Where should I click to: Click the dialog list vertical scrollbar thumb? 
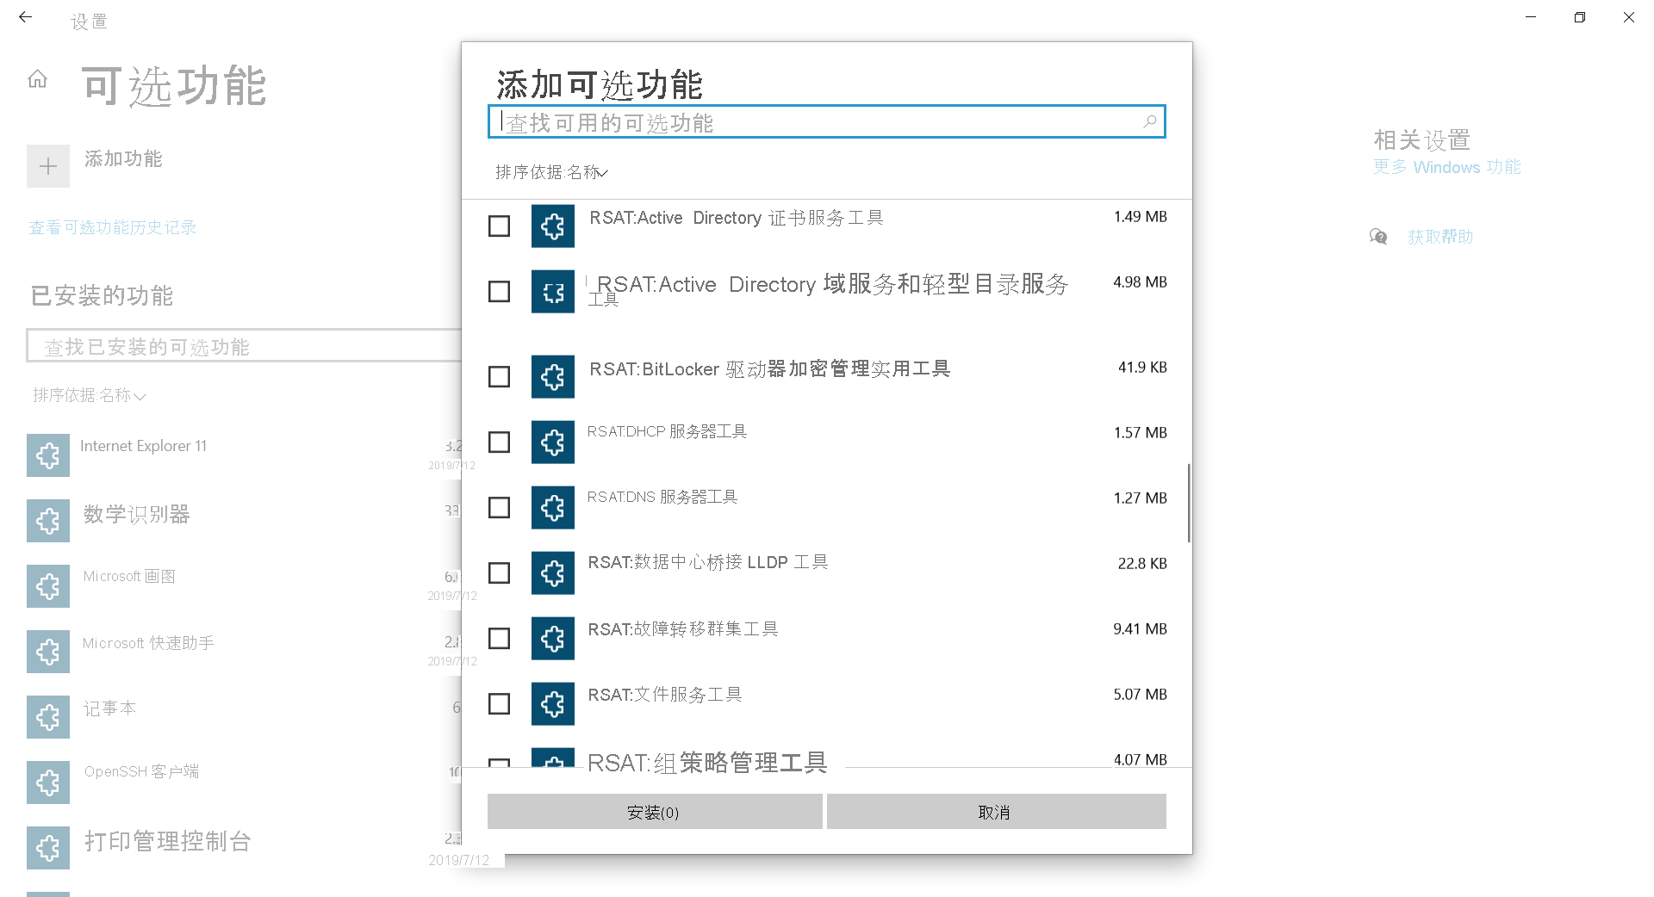click(x=1189, y=504)
